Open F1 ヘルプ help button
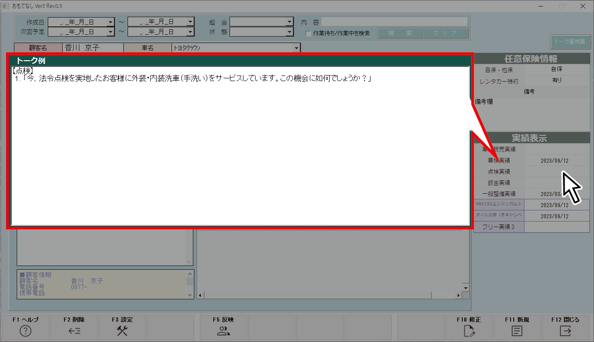This screenshot has height=342, width=594. tap(26, 327)
